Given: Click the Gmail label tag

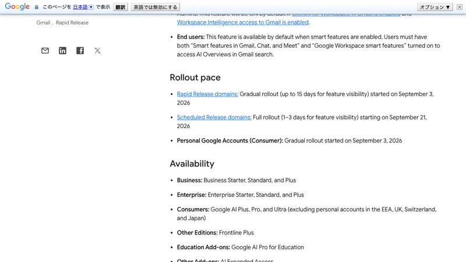Looking at the screenshot, I should [x=43, y=23].
